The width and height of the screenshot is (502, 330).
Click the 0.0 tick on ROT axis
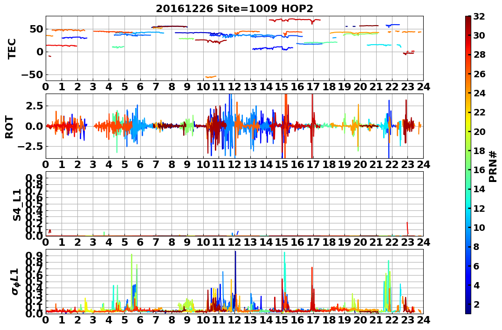pyautogui.click(x=34, y=126)
